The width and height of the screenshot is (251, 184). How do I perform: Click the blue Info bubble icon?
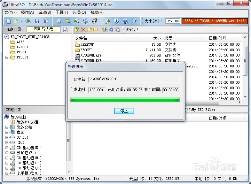(116, 21)
